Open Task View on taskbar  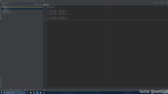click(x=27, y=93)
